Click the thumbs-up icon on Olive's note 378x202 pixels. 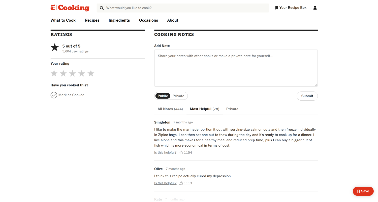point(181,183)
